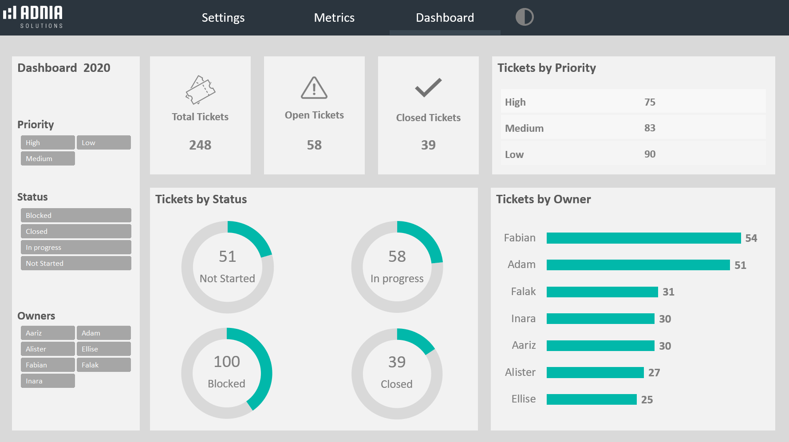Click the Adnia Solutions logo
The image size is (789, 442).
point(33,17)
